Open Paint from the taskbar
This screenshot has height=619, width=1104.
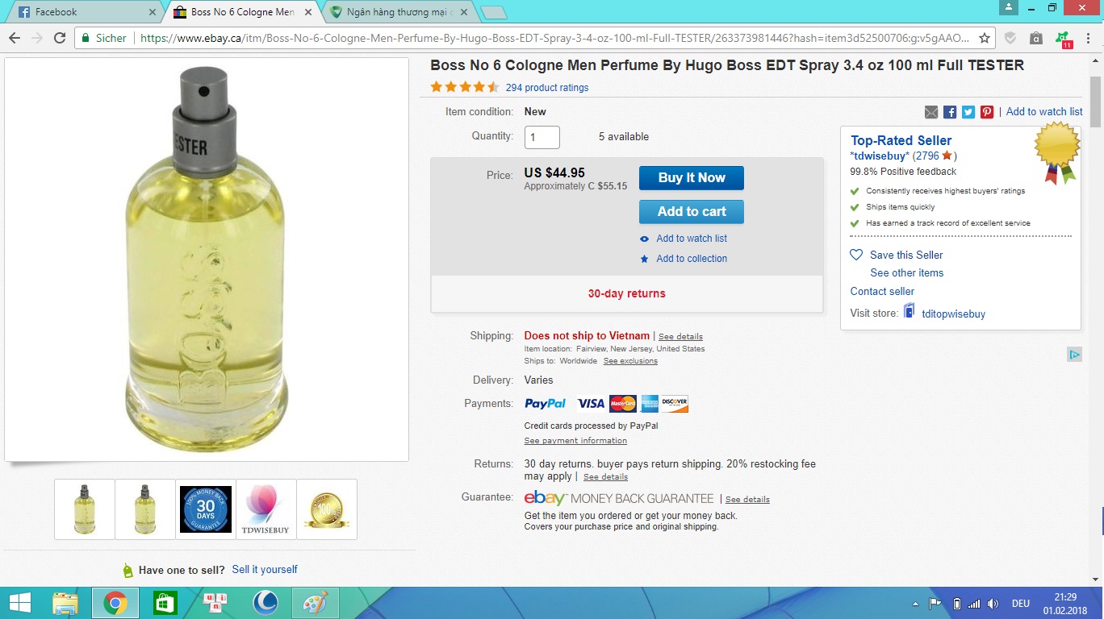312,603
